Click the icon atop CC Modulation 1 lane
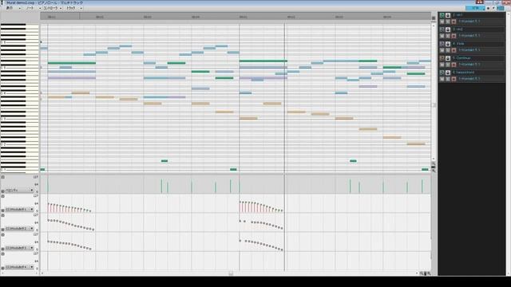This screenshot has height=287, width=511. pos(2,196)
